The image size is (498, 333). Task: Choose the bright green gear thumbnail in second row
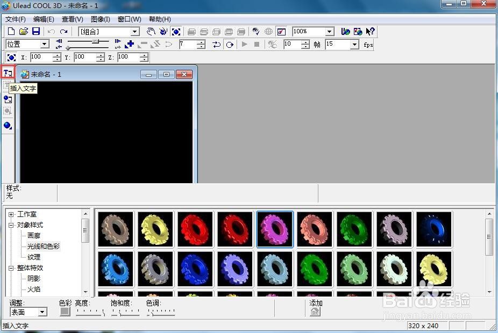pos(315,269)
